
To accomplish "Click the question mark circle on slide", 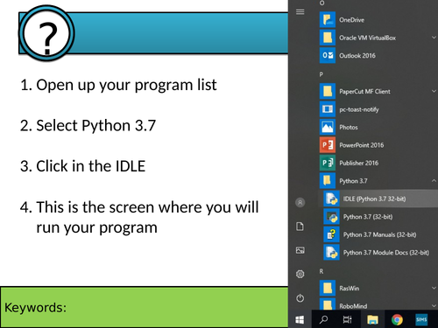I will [46, 33].
